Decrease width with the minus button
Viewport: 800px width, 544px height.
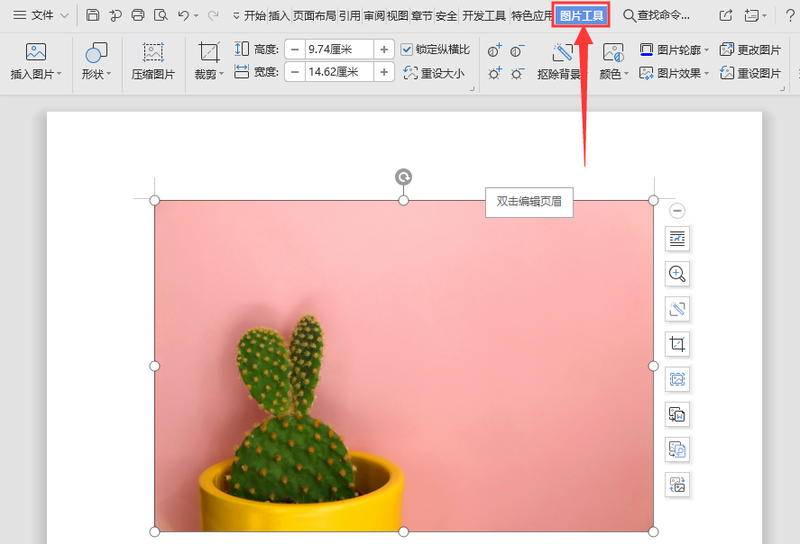[x=295, y=72]
